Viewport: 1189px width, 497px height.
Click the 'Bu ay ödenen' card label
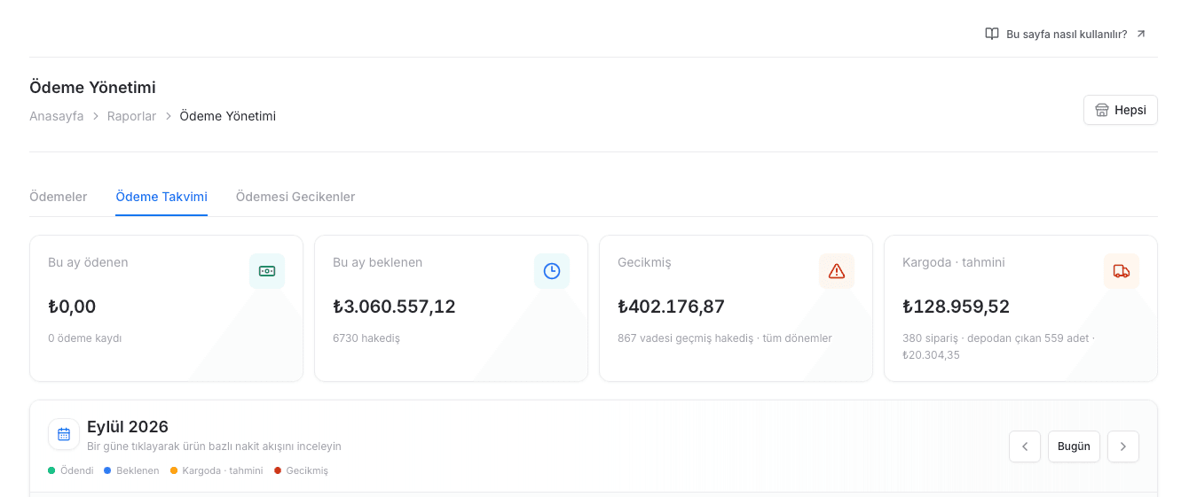click(88, 262)
